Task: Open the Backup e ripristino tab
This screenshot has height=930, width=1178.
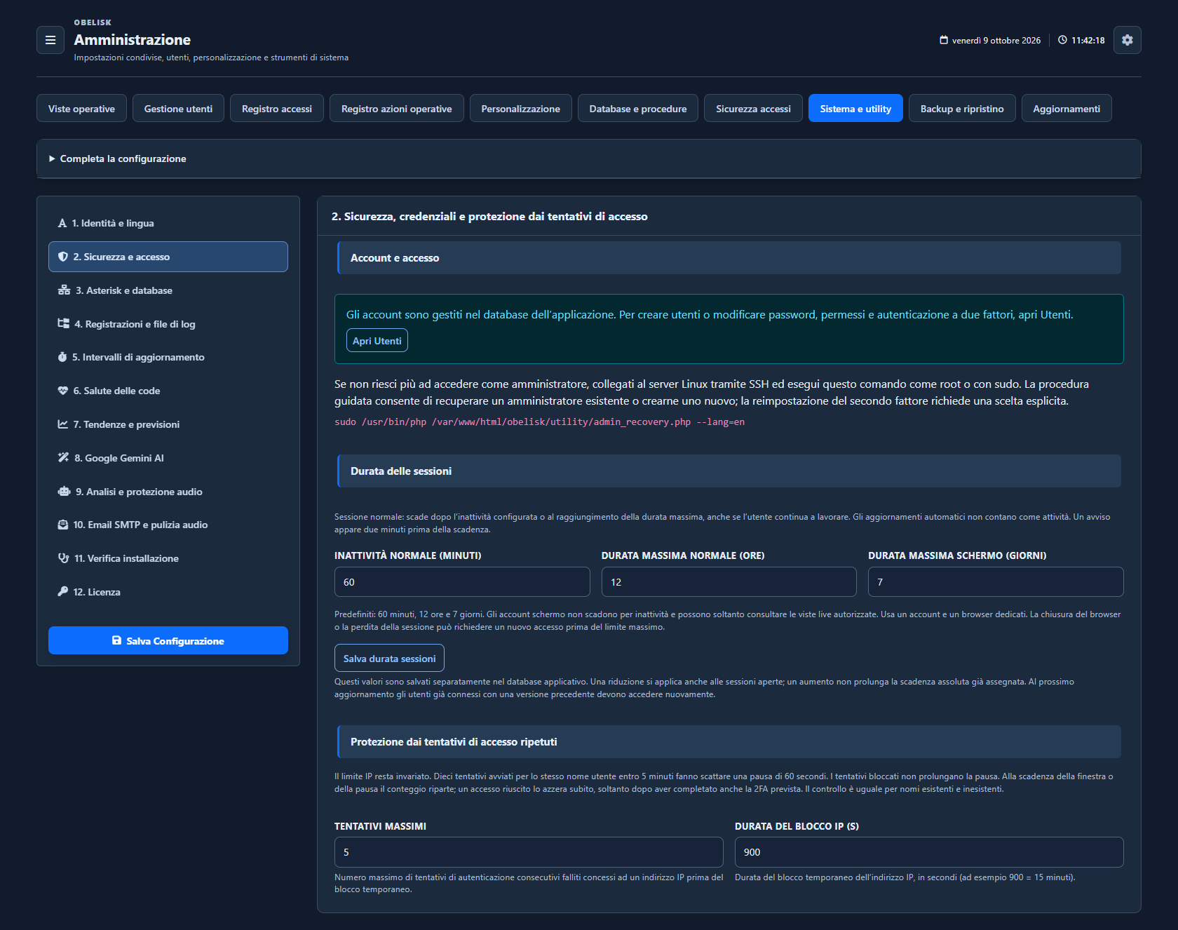Action: click(962, 108)
